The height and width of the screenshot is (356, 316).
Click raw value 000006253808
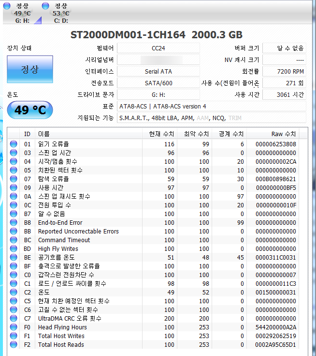[x=276, y=144]
